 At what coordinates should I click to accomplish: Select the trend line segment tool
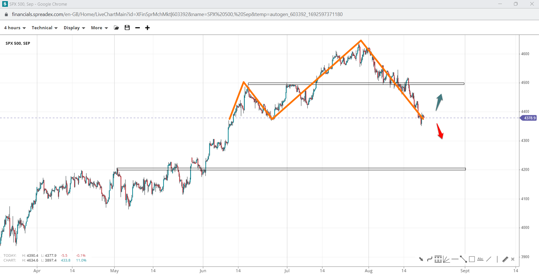pos(463,259)
